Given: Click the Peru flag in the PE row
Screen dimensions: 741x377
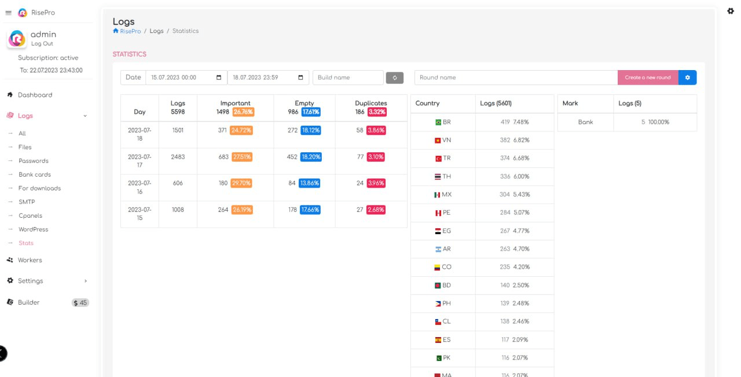Looking at the screenshot, I should (x=438, y=213).
